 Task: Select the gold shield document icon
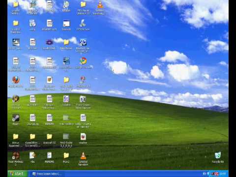coord(49,80)
